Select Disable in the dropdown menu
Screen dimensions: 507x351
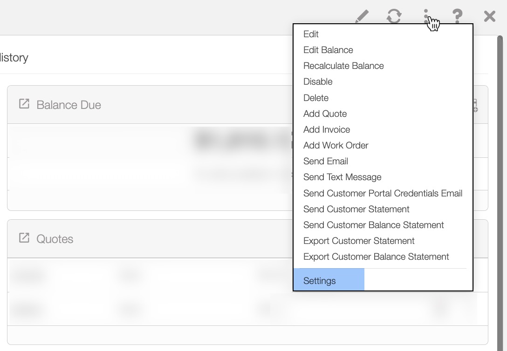(x=318, y=81)
